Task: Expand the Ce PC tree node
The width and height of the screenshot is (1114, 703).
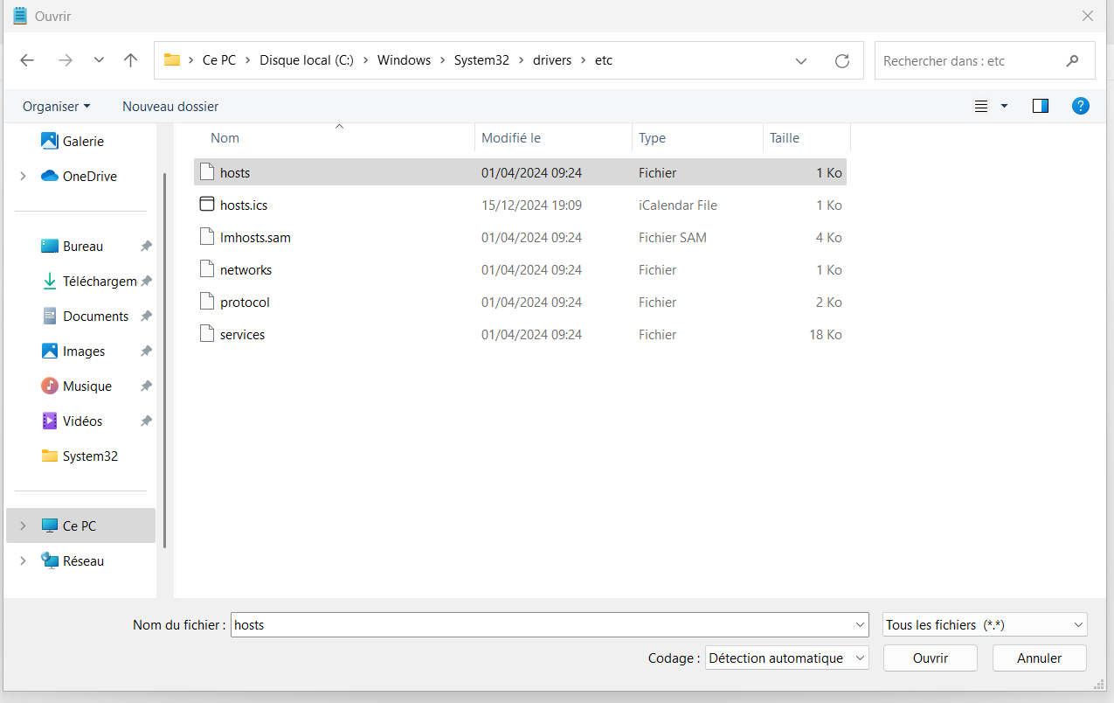Action: point(23,526)
